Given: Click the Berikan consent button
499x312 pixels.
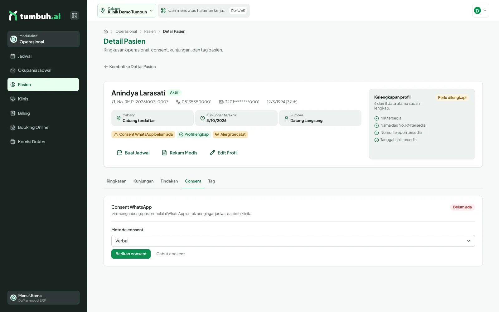Looking at the screenshot, I should click(131, 254).
